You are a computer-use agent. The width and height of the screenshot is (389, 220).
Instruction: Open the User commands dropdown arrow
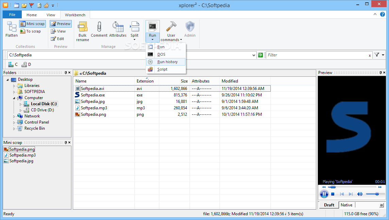(181, 40)
